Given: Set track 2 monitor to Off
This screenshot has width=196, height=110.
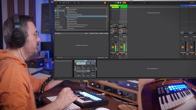Looking at the screenshot, I should click(x=124, y=31).
